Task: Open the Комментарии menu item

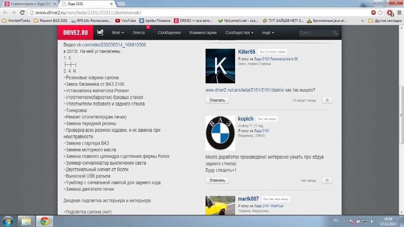Action: pyautogui.click(x=203, y=32)
